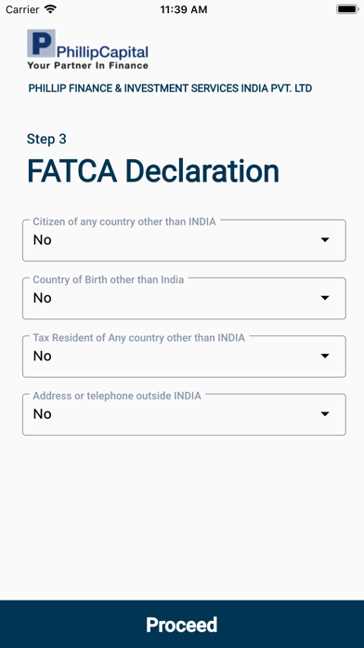Tap the Wi-Fi status icon
364x648 pixels.
tap(51, 9)
